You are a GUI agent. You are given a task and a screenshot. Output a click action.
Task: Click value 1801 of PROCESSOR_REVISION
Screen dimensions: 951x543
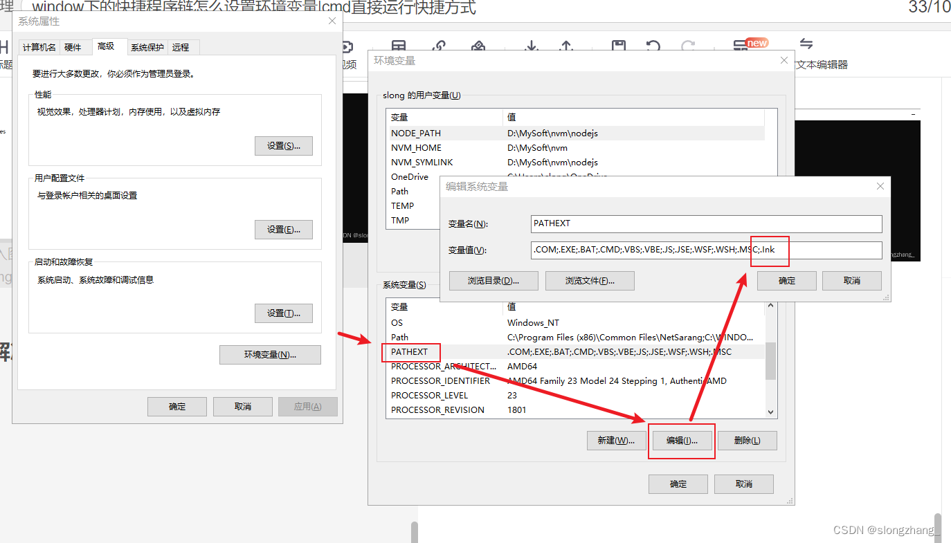point(516,410)
